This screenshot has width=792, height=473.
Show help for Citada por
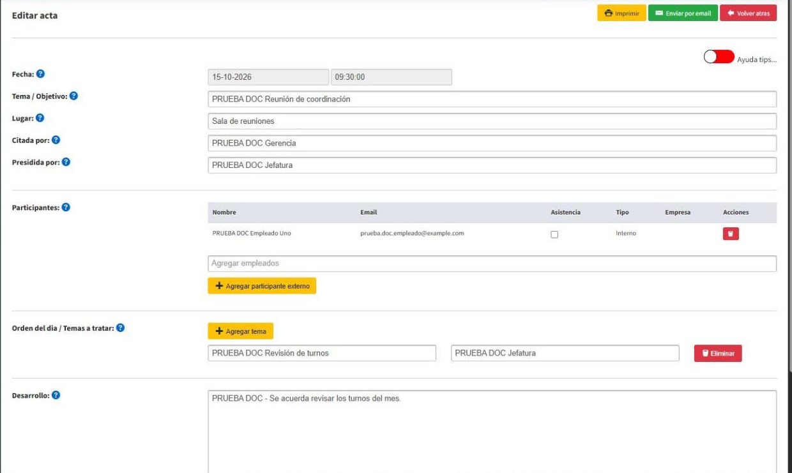pyautogui.click(x=56, y=140)
